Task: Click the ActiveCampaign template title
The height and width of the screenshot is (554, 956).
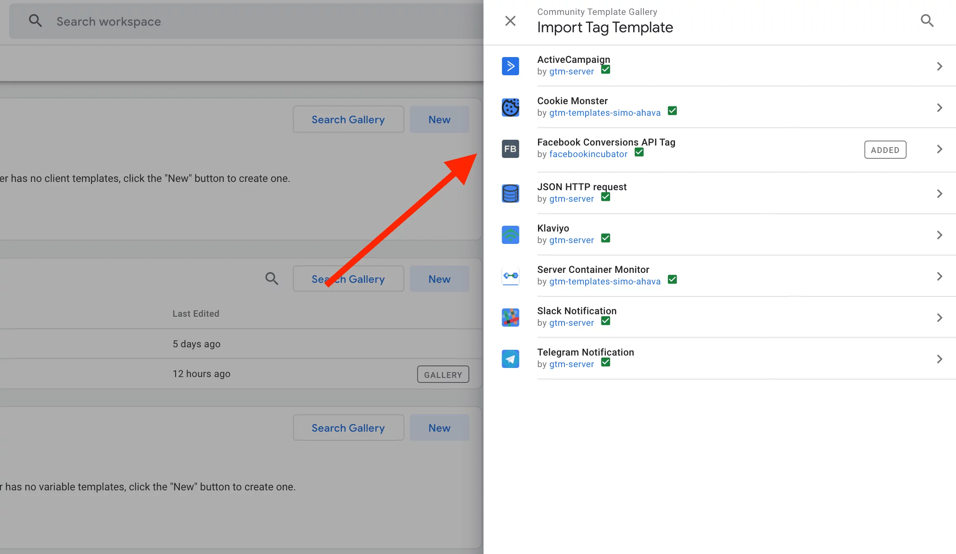Action: click(574, 60)
